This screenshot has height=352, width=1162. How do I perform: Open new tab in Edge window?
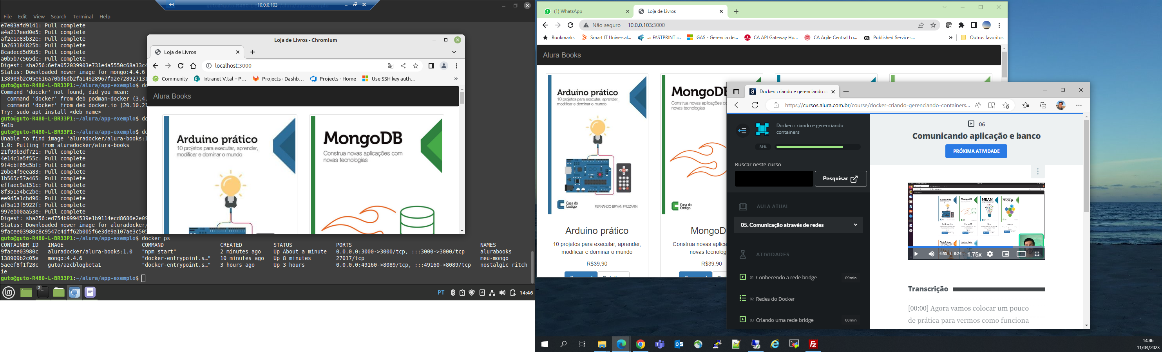[x=846, y=92]
